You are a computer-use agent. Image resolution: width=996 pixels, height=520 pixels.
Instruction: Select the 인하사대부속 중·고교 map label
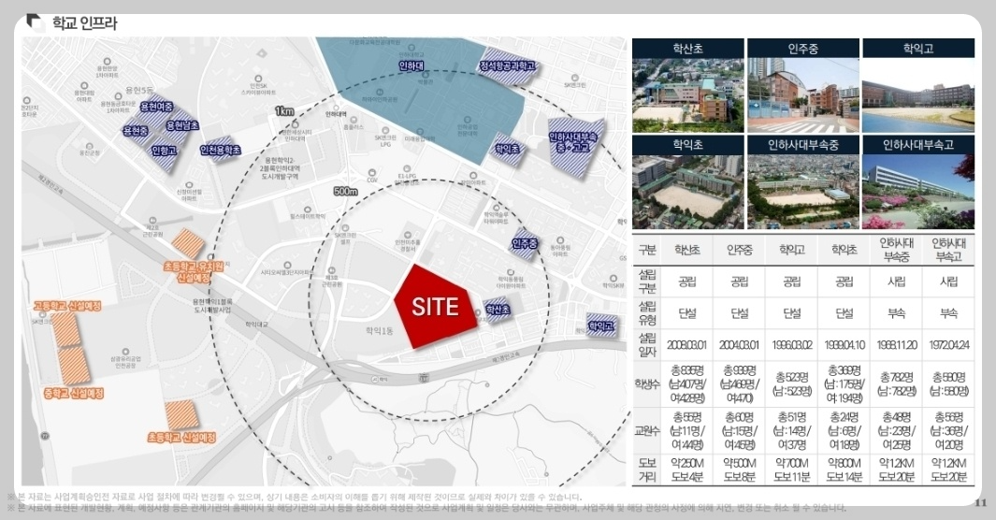pos(573,142)
